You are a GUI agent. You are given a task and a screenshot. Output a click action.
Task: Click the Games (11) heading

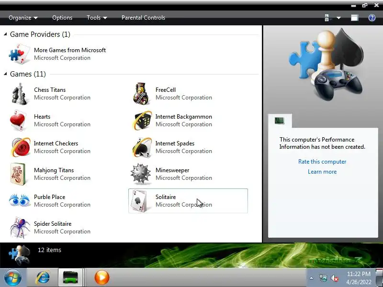click(x=28, y=74)
